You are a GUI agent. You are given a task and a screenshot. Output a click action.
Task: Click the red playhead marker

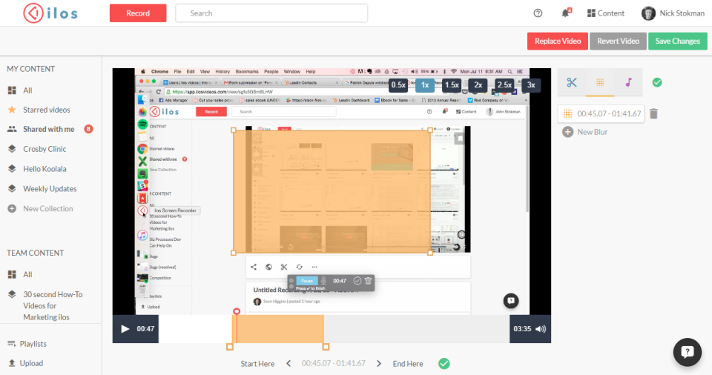click(236, 311)
